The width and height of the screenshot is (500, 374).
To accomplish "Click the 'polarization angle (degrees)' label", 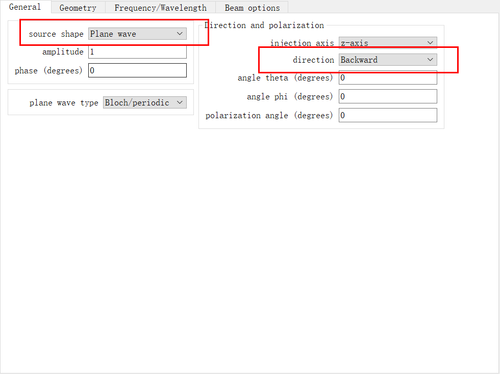I will [269, 115].
